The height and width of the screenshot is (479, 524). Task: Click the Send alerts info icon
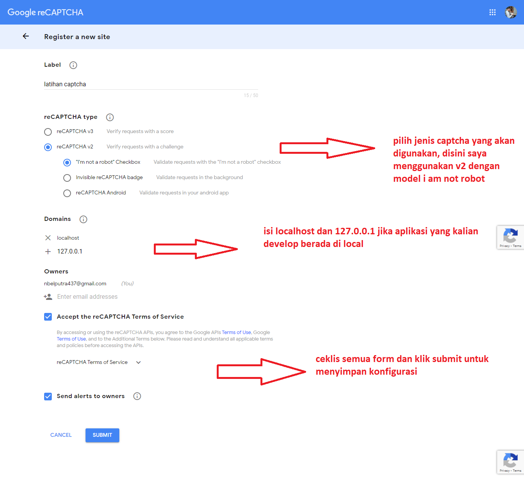[137, 396]
